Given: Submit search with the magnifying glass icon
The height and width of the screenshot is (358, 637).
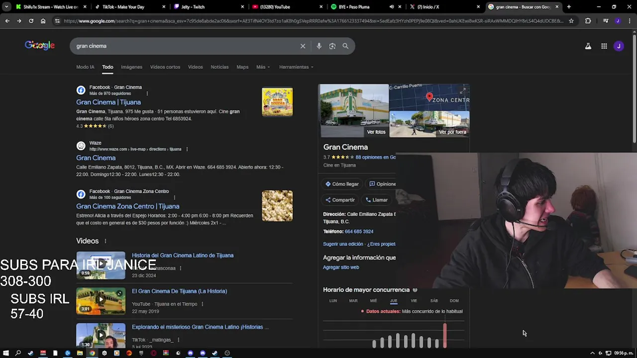Looking at the screenshot, I should (x=345, y=46).
